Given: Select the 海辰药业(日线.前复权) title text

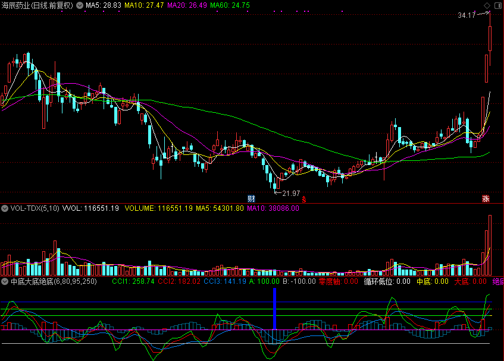Looking at the screenshot, I should (37, 5).
